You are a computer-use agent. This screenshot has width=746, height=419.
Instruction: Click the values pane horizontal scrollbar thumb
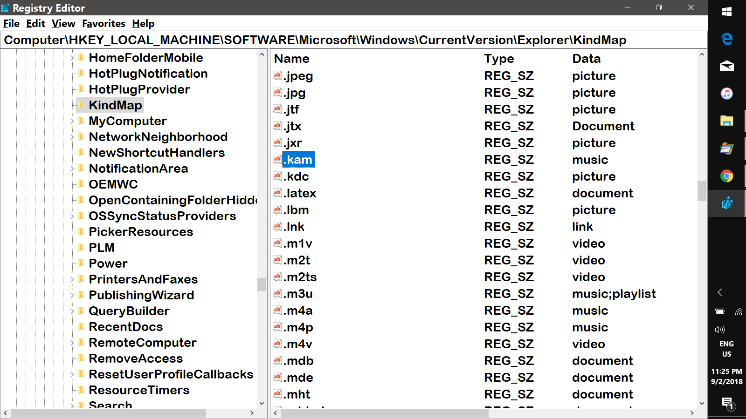click(385, 413)
